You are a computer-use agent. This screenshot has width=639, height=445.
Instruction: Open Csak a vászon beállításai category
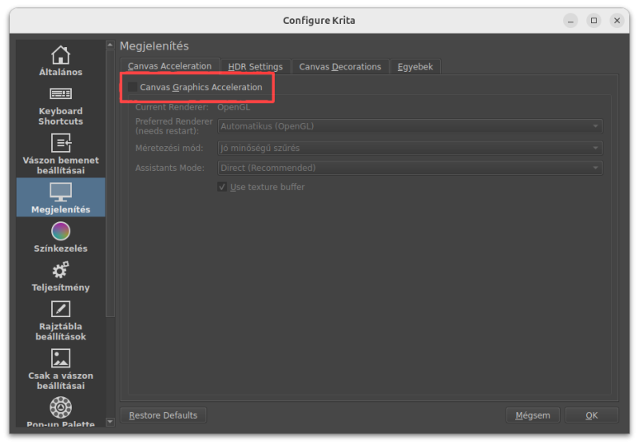(61, 370)
